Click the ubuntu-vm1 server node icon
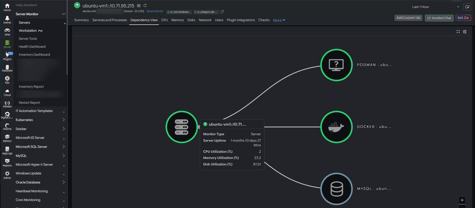 pos(182,127)
